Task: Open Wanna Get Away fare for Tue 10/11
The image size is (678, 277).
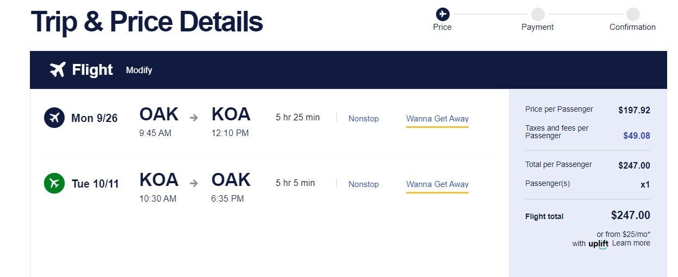Action: click(437, 184)
